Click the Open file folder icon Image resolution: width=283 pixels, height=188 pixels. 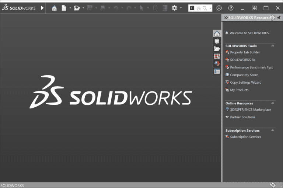click(x=77, y=8)
